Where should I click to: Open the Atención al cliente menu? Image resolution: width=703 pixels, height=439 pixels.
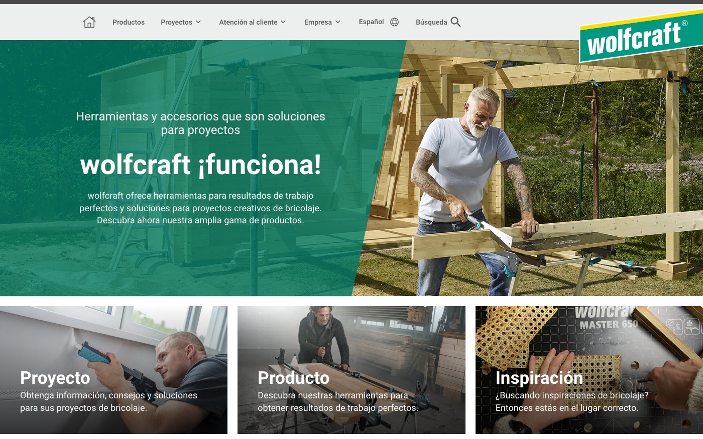(x=248, y=22)
